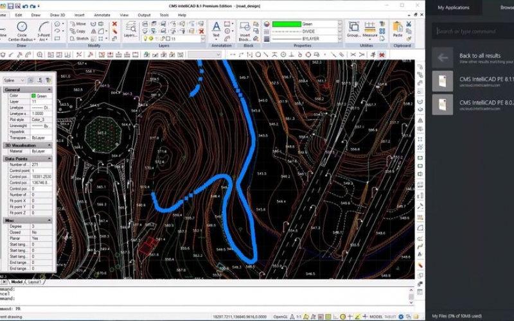This screenshot has width=514, height=321.
Task: Toggle TABLET mode in status bar
Action: pos(393,317)
